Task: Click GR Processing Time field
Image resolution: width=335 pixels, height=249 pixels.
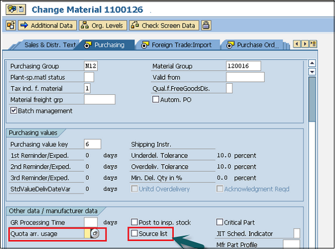Action: pos(90,222)
